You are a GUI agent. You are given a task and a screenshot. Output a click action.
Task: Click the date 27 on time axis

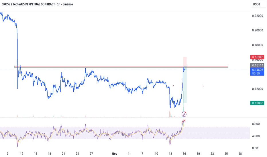click(x=91, y=154)
